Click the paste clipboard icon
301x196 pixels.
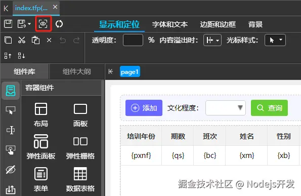(x=35, y=40)
